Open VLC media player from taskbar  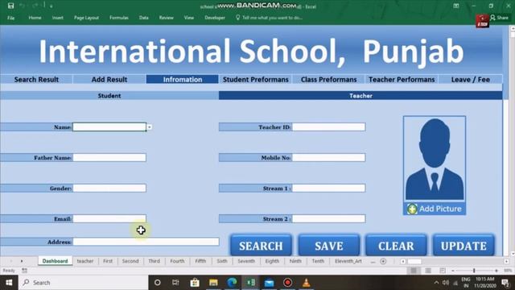pyautogui.click(x=306, y=283)
